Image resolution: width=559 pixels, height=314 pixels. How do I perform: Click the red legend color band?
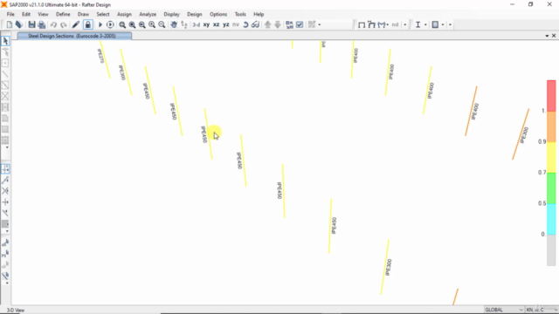551,96
